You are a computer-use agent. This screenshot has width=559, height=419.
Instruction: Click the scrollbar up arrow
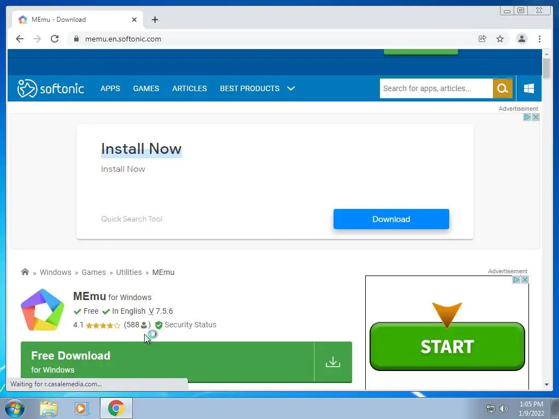click(x=546, y=54)
